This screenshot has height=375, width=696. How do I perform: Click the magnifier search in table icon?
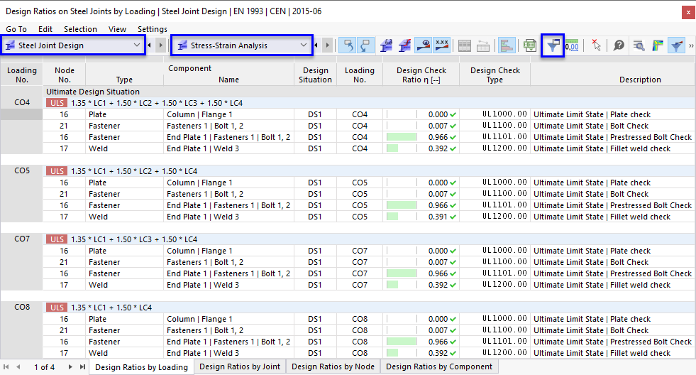(639, 45)
